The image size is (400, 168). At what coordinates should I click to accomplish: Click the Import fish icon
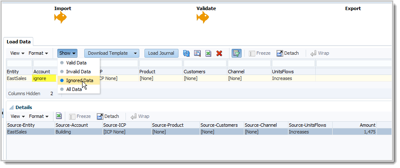click(x=61, y=17)
